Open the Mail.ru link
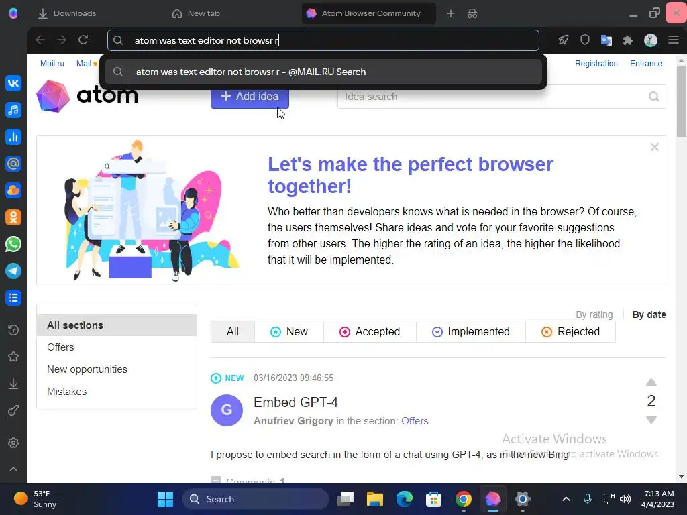 pyautogui.click(x=52, y=64)
